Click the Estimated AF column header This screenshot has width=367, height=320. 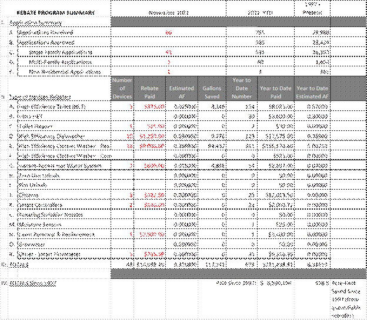(182, 92)
